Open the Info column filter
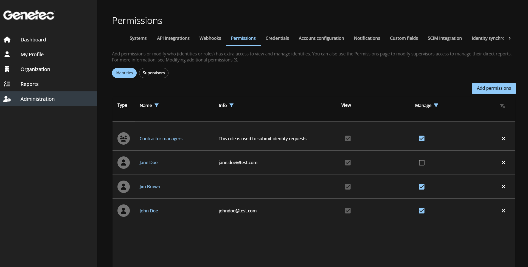Image resolution: width=528 pixels, height=267 pixels. click(x=231, y=105)
